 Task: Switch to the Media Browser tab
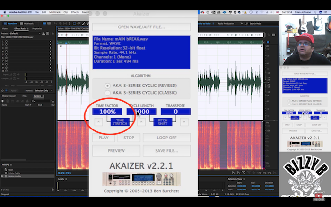9,96
